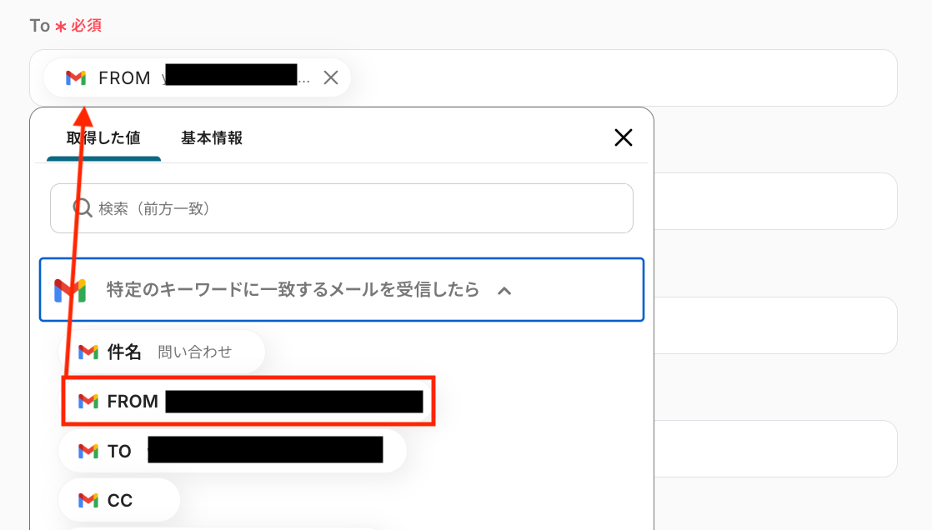This screenshot has width=932, height=530.
Task: Click Gmail icon beside TO list item
Action: point(88,451)
